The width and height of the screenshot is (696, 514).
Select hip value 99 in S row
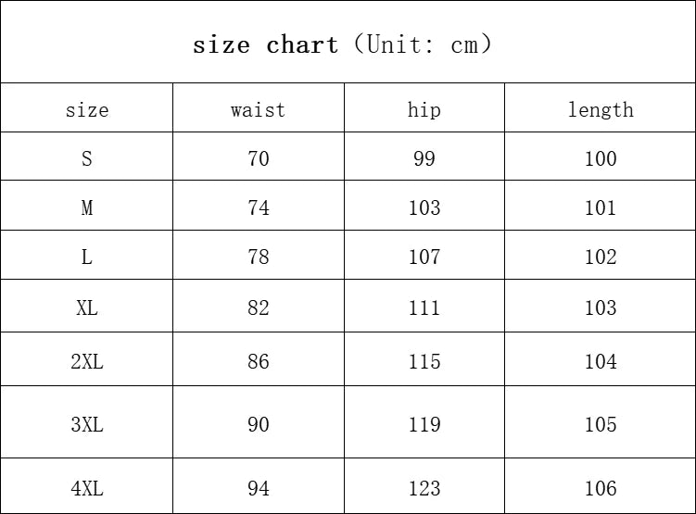point(424,159)
